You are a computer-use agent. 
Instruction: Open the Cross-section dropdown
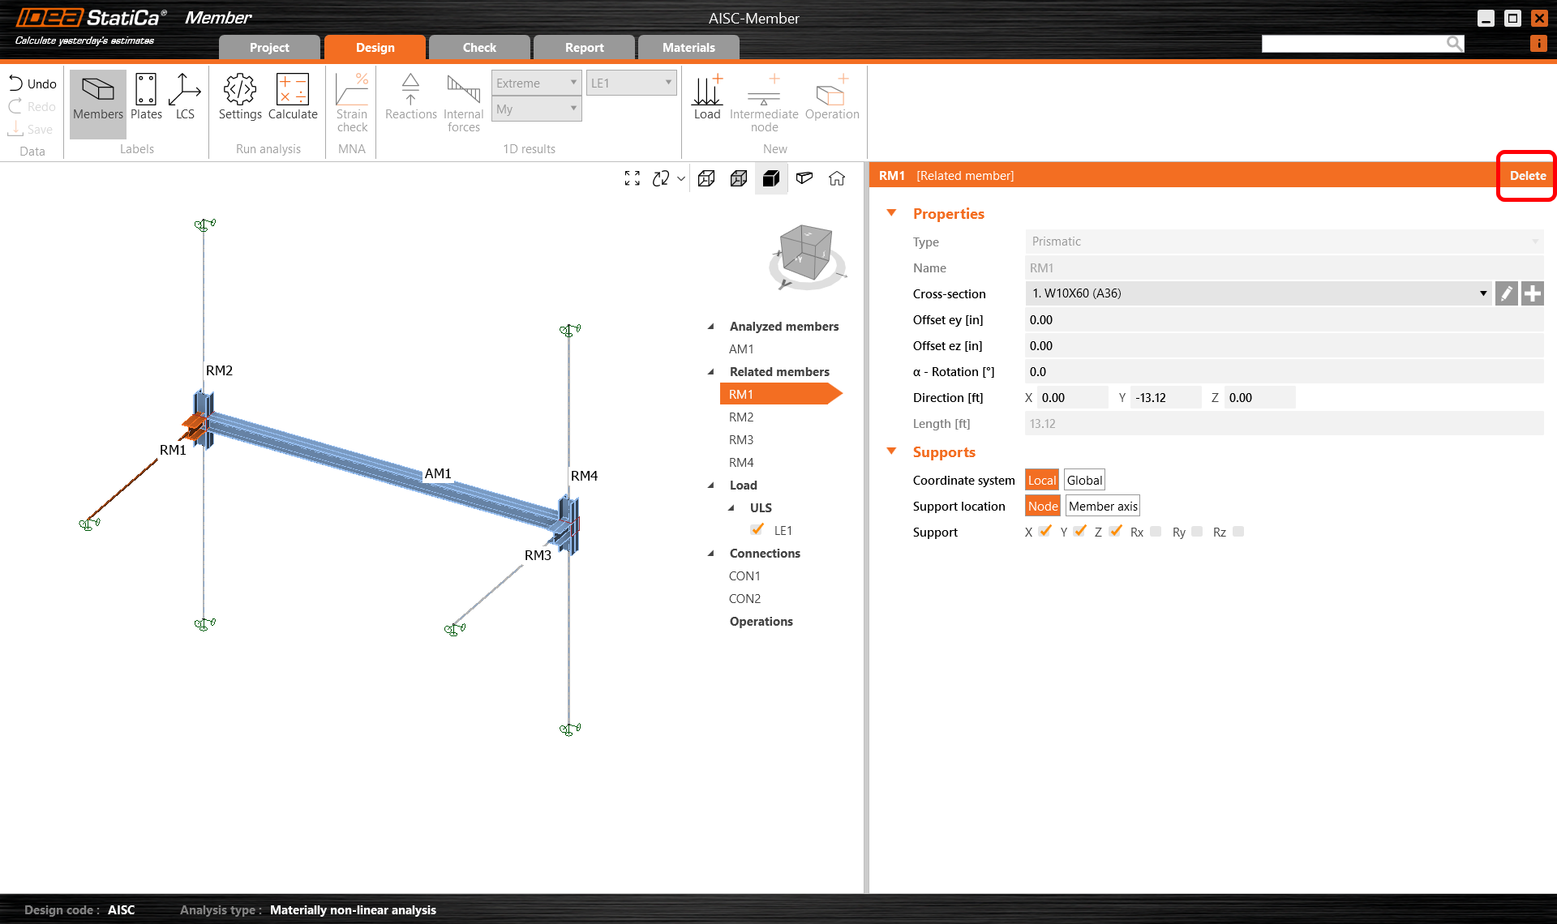coord(1483,293)
